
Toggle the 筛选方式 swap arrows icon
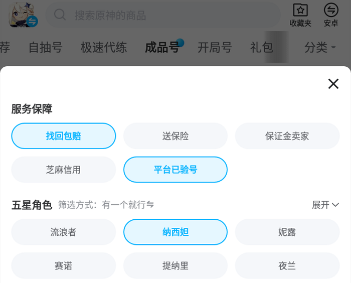point(150,205)
